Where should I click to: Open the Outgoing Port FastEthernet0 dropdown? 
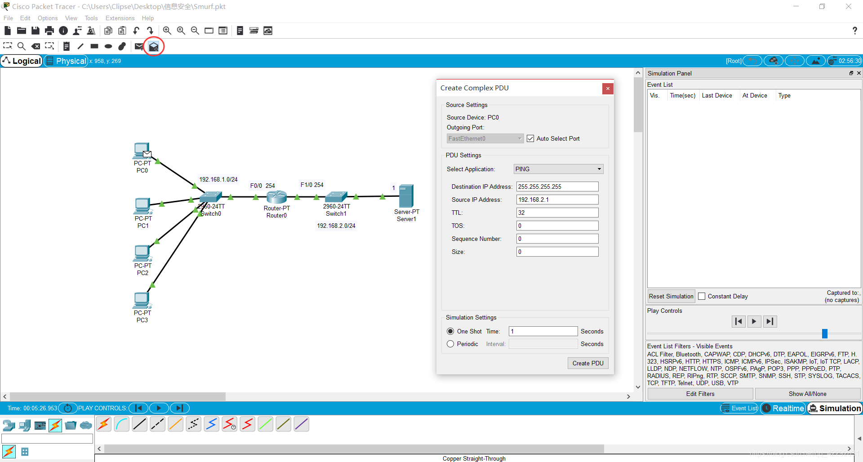[x=485, y=138]
